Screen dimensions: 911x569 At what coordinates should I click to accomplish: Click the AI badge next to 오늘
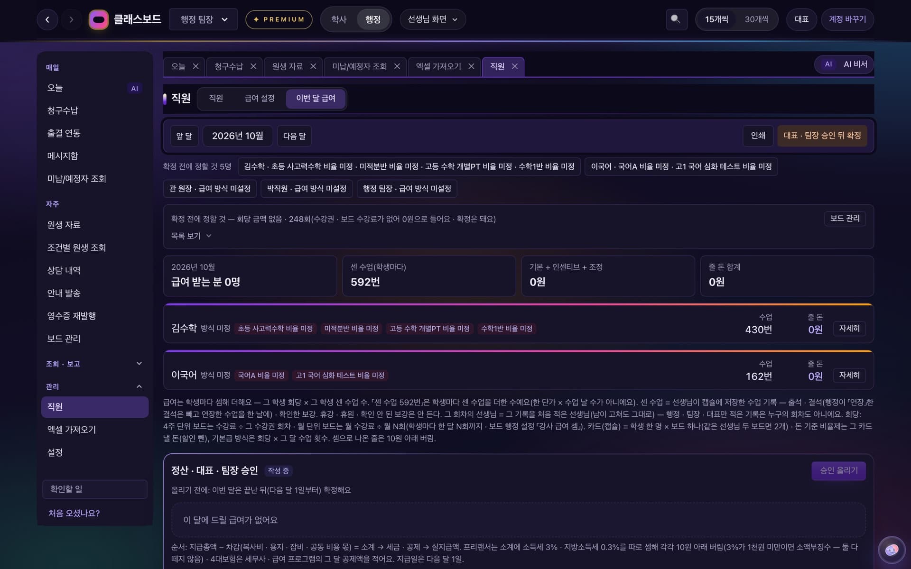pos(134,89)
